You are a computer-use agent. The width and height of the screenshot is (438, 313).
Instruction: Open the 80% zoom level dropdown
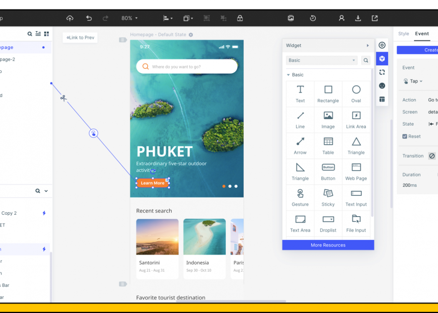coord(129,18)
